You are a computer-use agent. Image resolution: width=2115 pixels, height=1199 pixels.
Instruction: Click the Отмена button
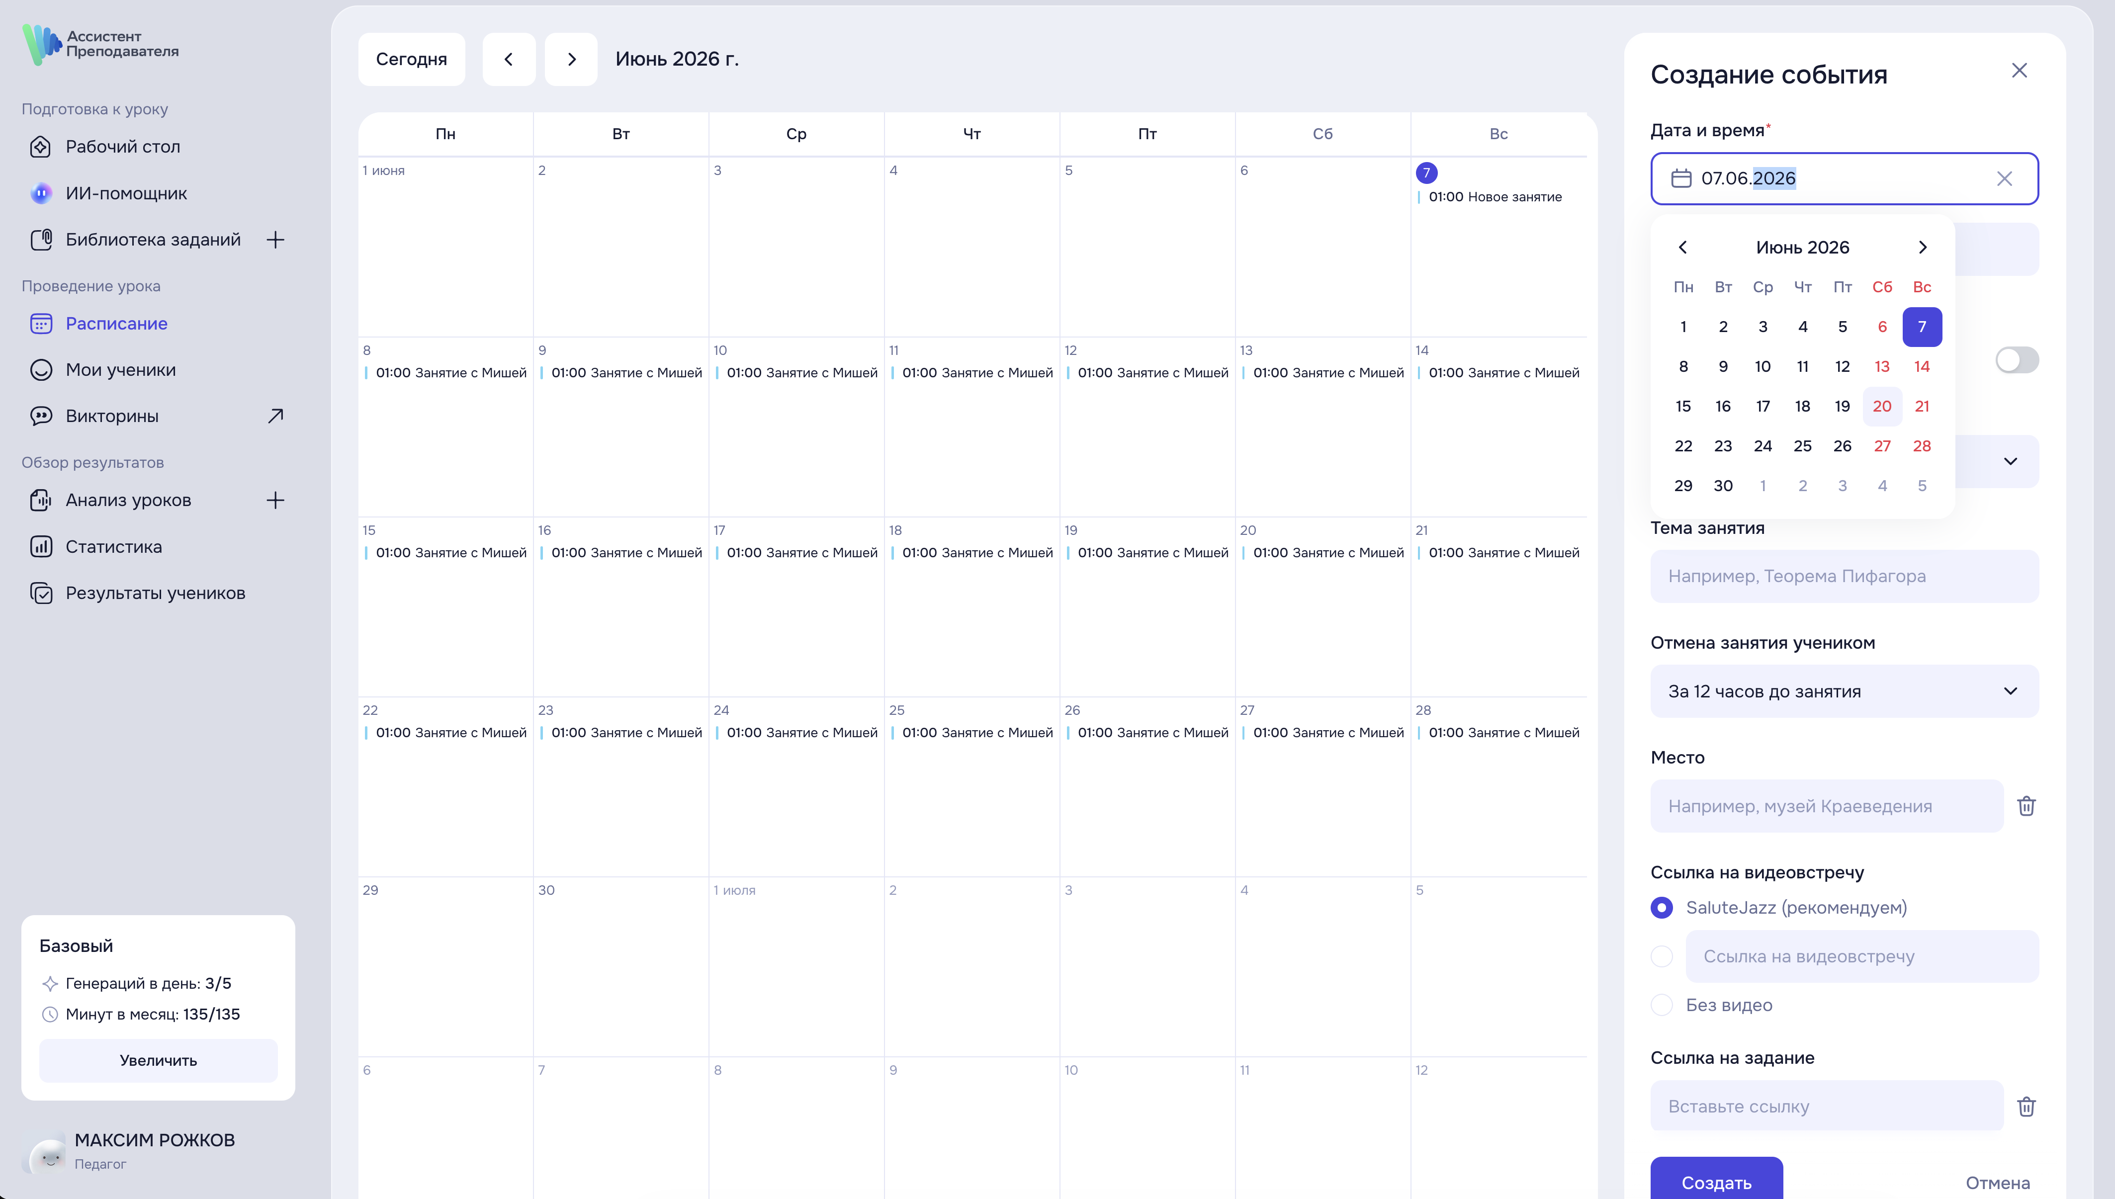pyautogui.click(x=1997, y=1184)
